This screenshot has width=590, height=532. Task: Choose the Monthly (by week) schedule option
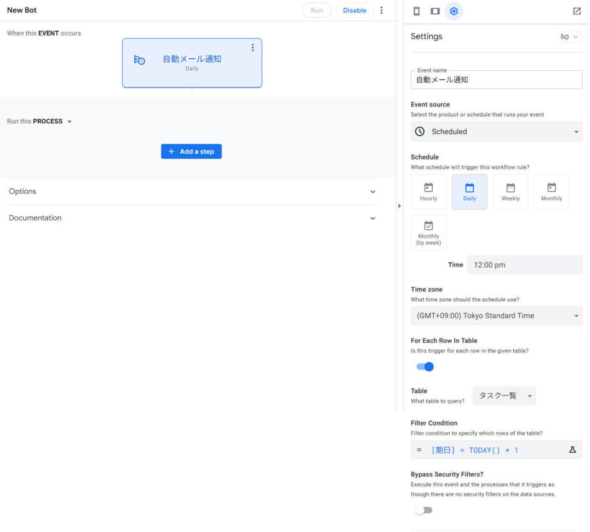(x=428, y=233)
